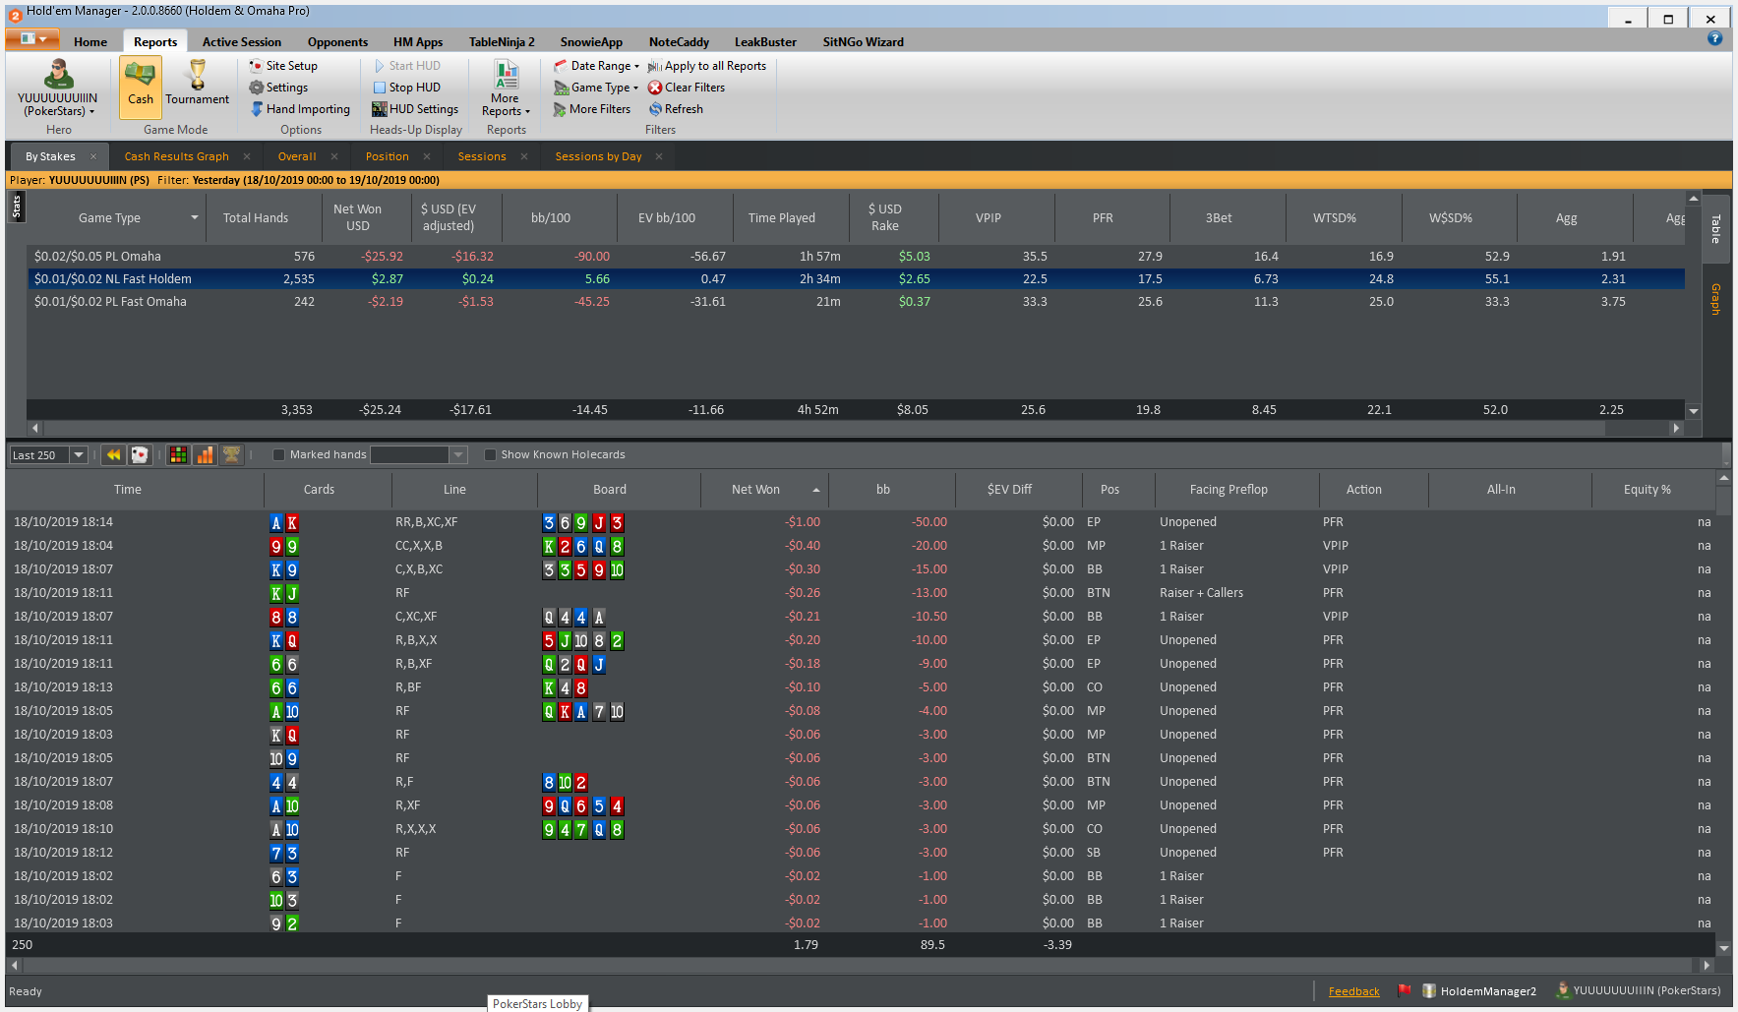Click the Feedback link
This screenshot has width=1738, height=1012.
(x=1353, y=991)
